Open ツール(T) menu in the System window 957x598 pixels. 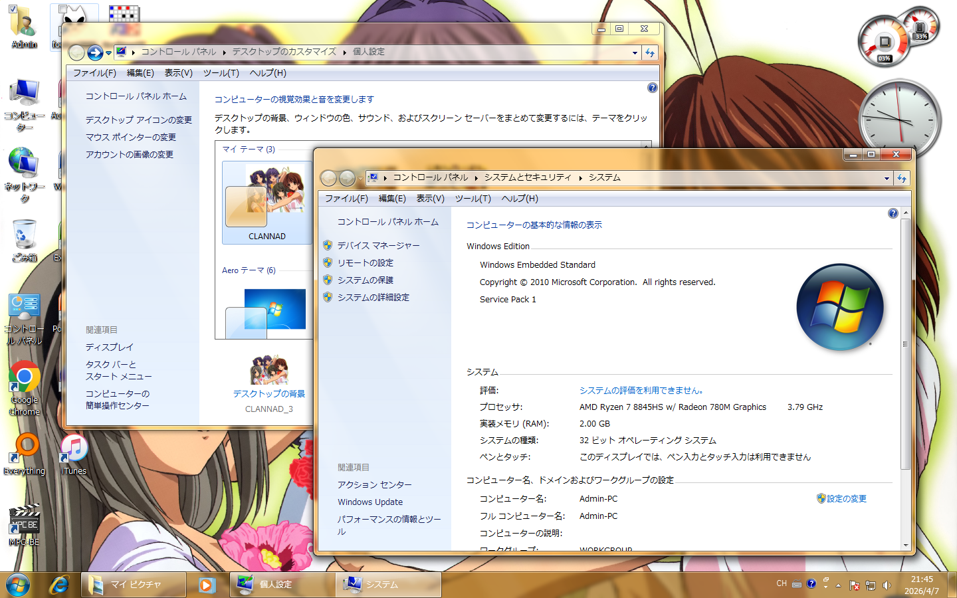tap(473, 199)
